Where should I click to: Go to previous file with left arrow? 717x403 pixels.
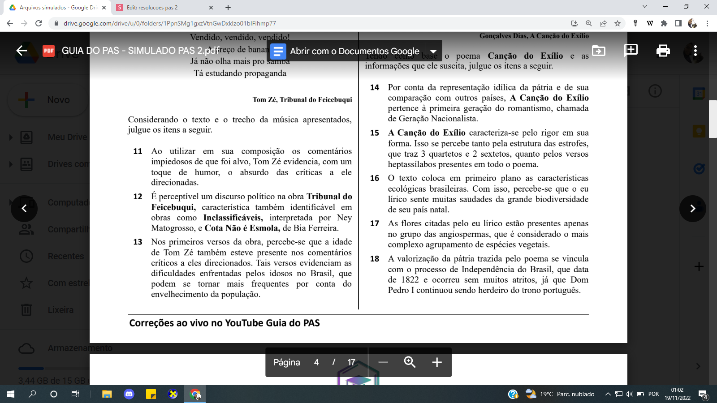24,208
